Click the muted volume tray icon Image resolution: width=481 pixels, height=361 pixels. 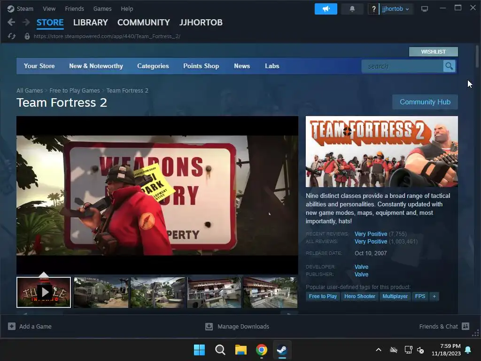point(420,350)
